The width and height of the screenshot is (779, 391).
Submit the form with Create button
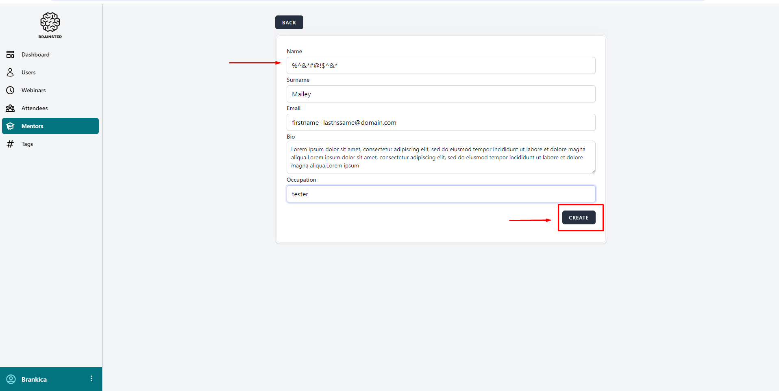(x=578, y=217)
